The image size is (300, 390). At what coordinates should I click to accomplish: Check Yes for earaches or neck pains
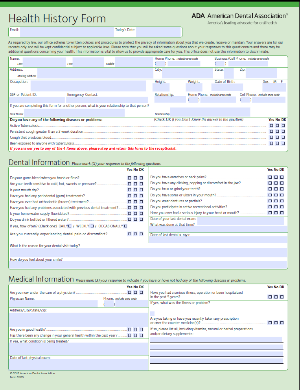point(270,177)
